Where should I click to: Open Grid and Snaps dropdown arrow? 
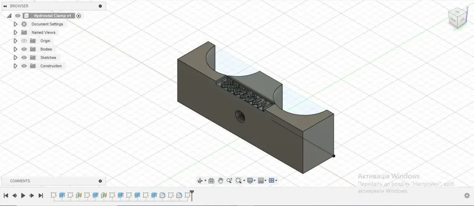click(266, 181)
